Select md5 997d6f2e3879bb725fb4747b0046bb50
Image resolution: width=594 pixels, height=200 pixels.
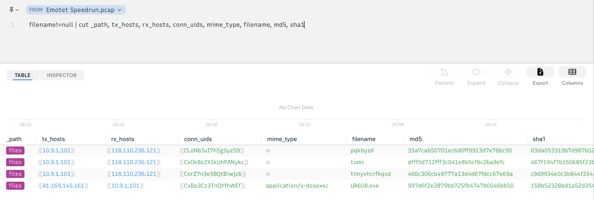click(x=461, y=186)
